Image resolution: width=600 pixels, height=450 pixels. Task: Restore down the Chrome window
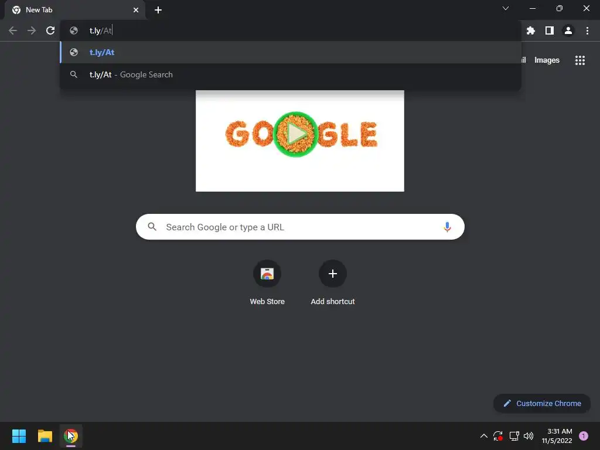560,8
